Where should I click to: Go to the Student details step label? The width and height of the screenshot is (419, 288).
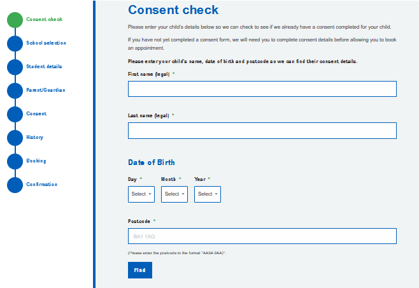pyautogui.click(x=44, y=67)
